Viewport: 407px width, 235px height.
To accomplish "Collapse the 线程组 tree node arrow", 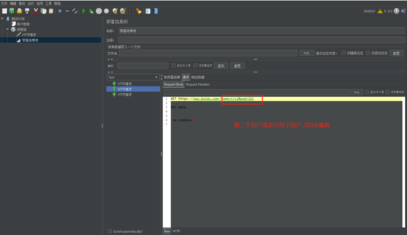I will 8,29.
